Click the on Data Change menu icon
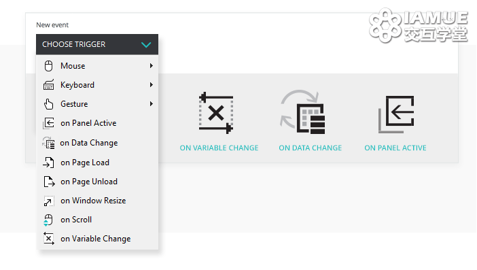The height and width of the screenshot is (270, 477). click(49, 143)
